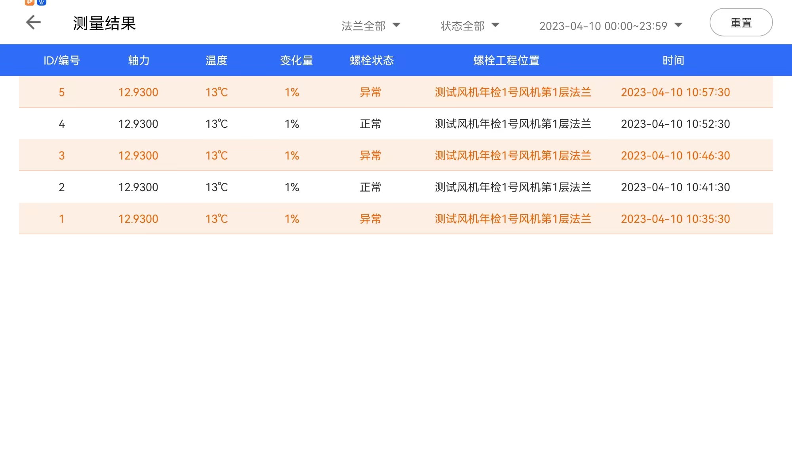This screenshot has height=475, width=792.
Task: Expand arrow beside the date range
Action: [x=678, y=25]
